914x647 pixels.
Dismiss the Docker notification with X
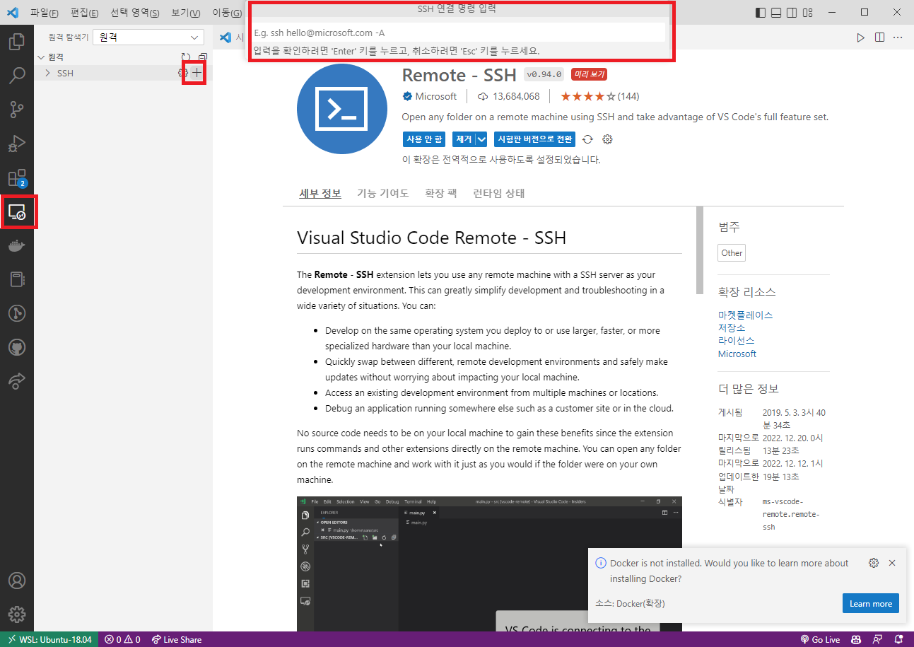click(892, 563)
